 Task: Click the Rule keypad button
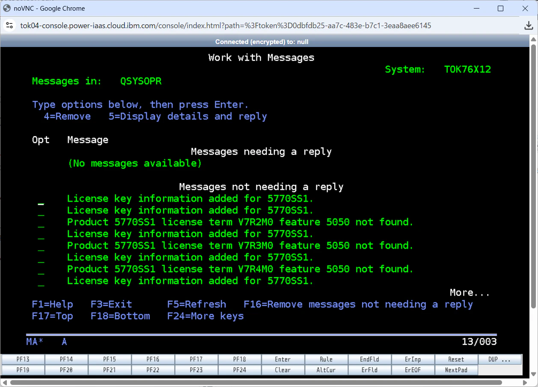326,359
